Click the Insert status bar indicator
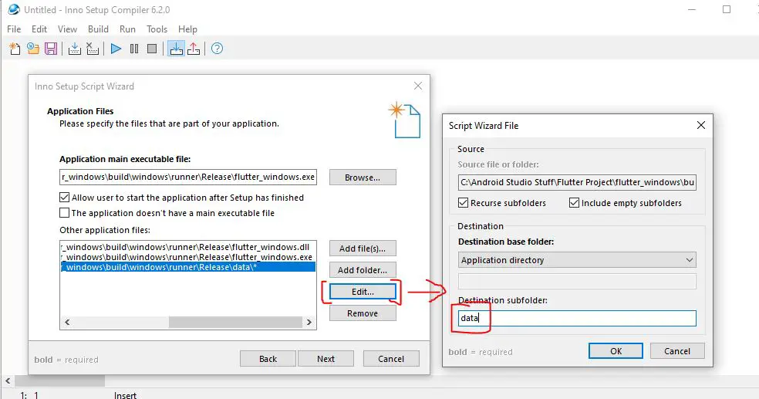The image size is (759, 399). 126,395
